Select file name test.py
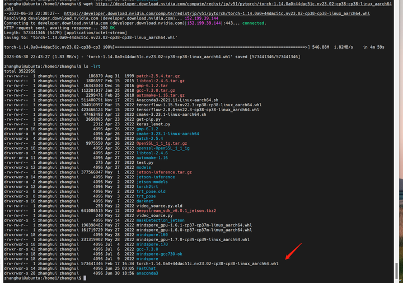Viewport: 403px width, 283px height. click(145, 163)
